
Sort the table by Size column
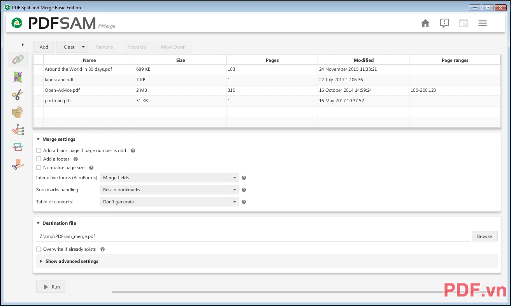(181, 60)
